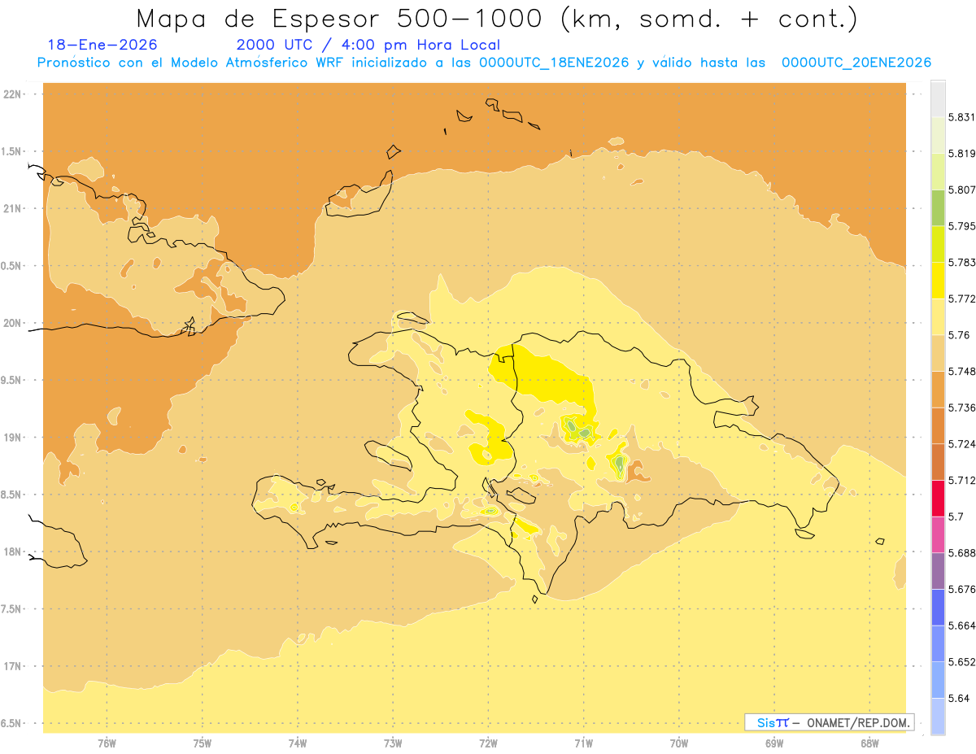Screen dimensions: 976x754
Task: Pick the yellow-green swatch between 5.795 and 5.783
Action: point(938,244)
